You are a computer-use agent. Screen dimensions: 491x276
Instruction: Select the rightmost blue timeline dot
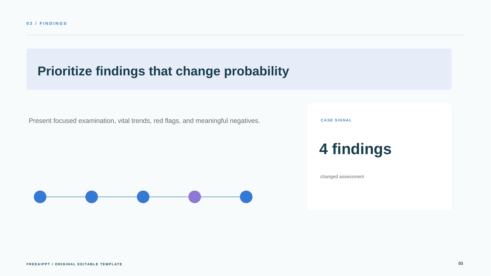coord(246,197)
